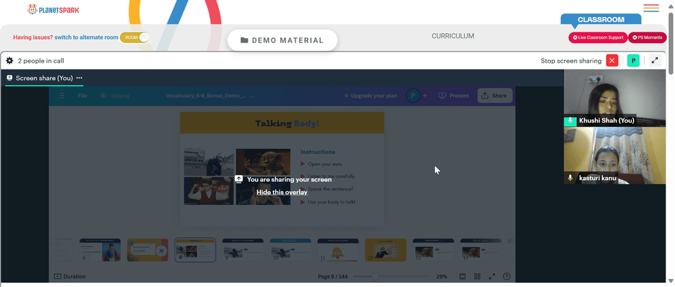Click the 29% zoom value
Viewport: 675px width, 287px height.
click(441, 276)
